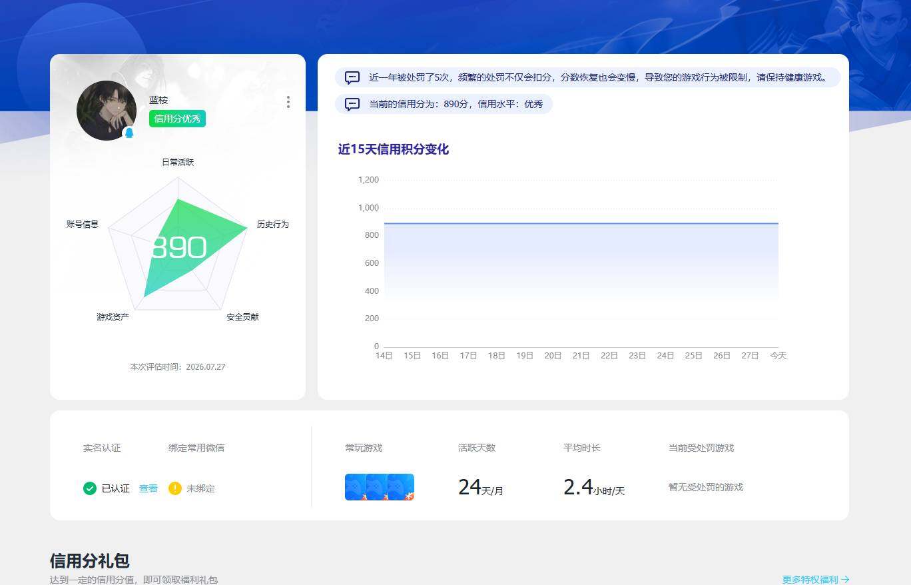Select the 历史行为 radar axis label
Image resolution: width=911 pixels, height=585 pixels.
pos(273,225)
